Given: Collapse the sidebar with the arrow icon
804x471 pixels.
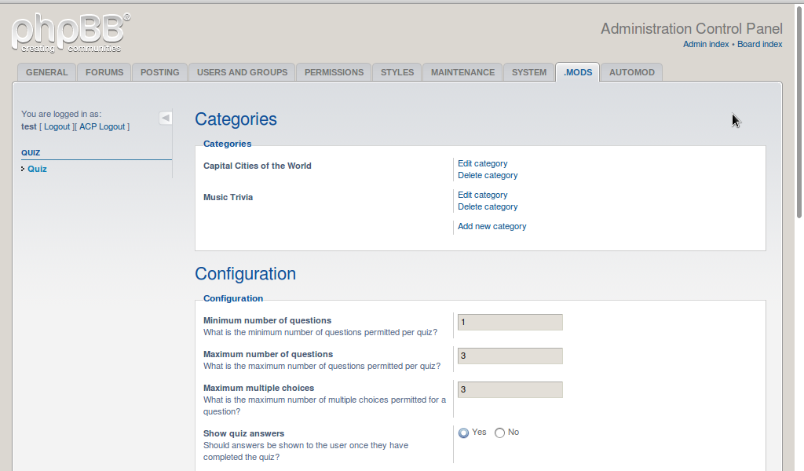Looking at the screenshot, I should point(166,118).
